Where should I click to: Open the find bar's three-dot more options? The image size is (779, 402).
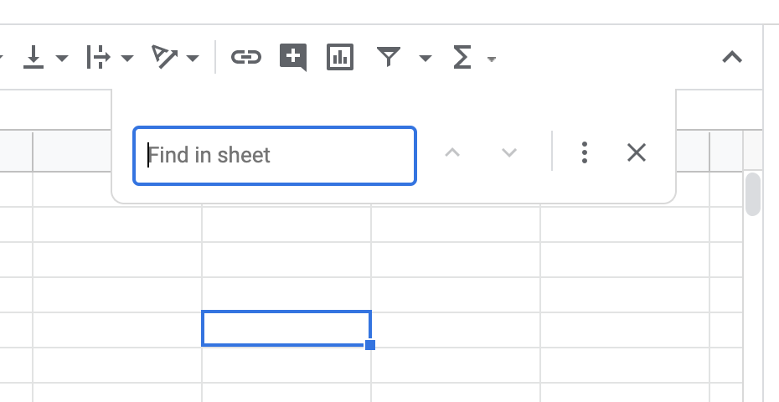click(585, 152)
